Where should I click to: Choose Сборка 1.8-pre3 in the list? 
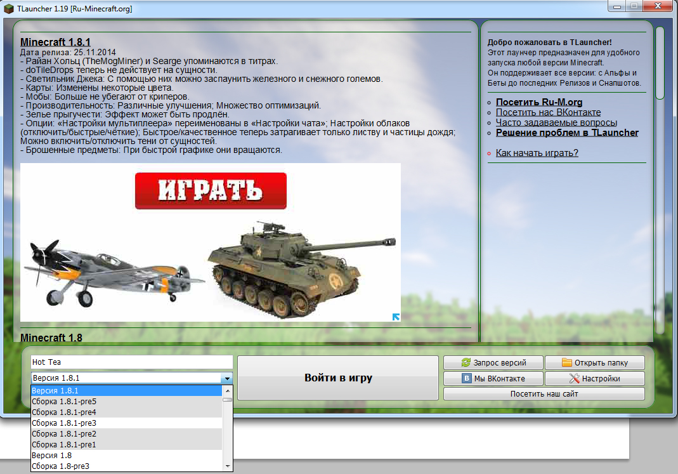[126, 466]
